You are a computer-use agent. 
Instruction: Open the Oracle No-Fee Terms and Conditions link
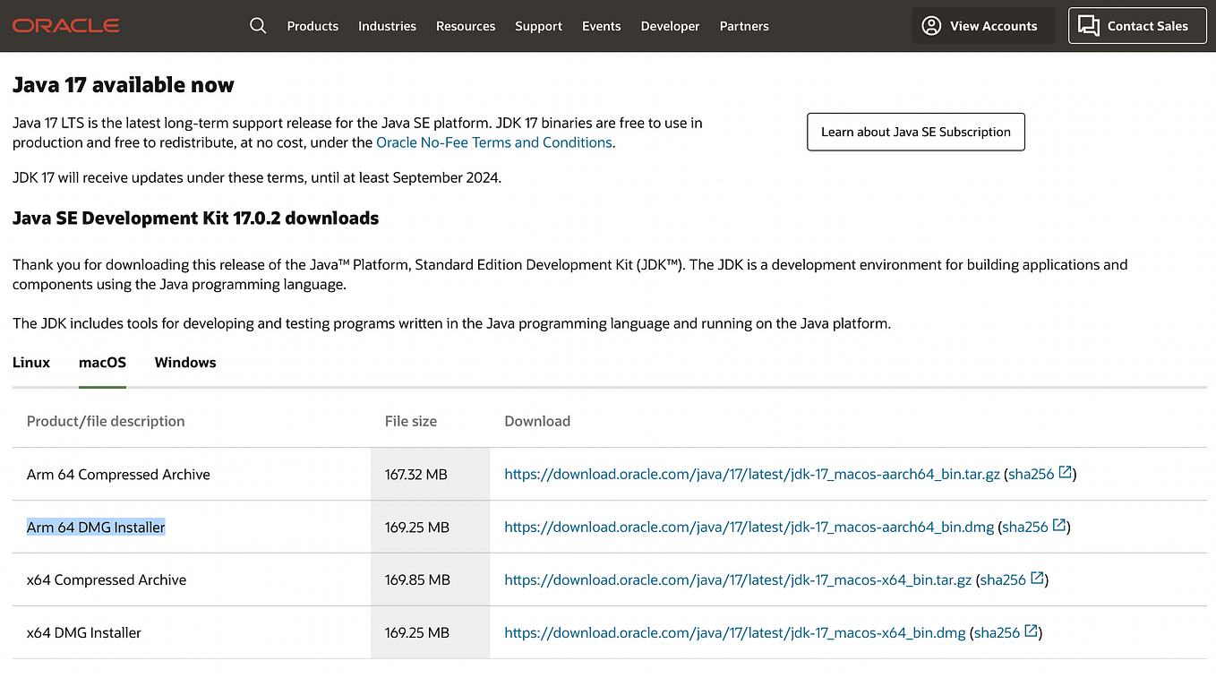[493, 142]
